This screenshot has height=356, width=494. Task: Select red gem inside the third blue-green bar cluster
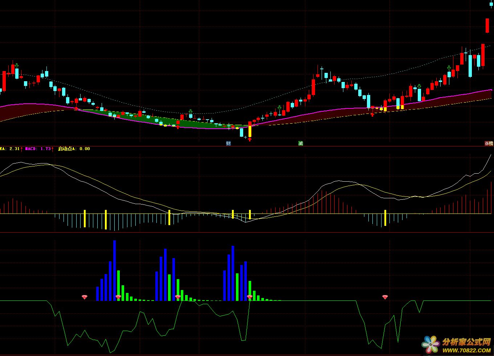click(x=250, y=297)
